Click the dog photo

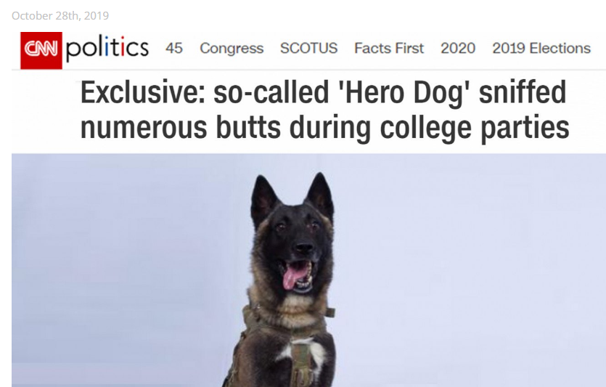(308, 270)
